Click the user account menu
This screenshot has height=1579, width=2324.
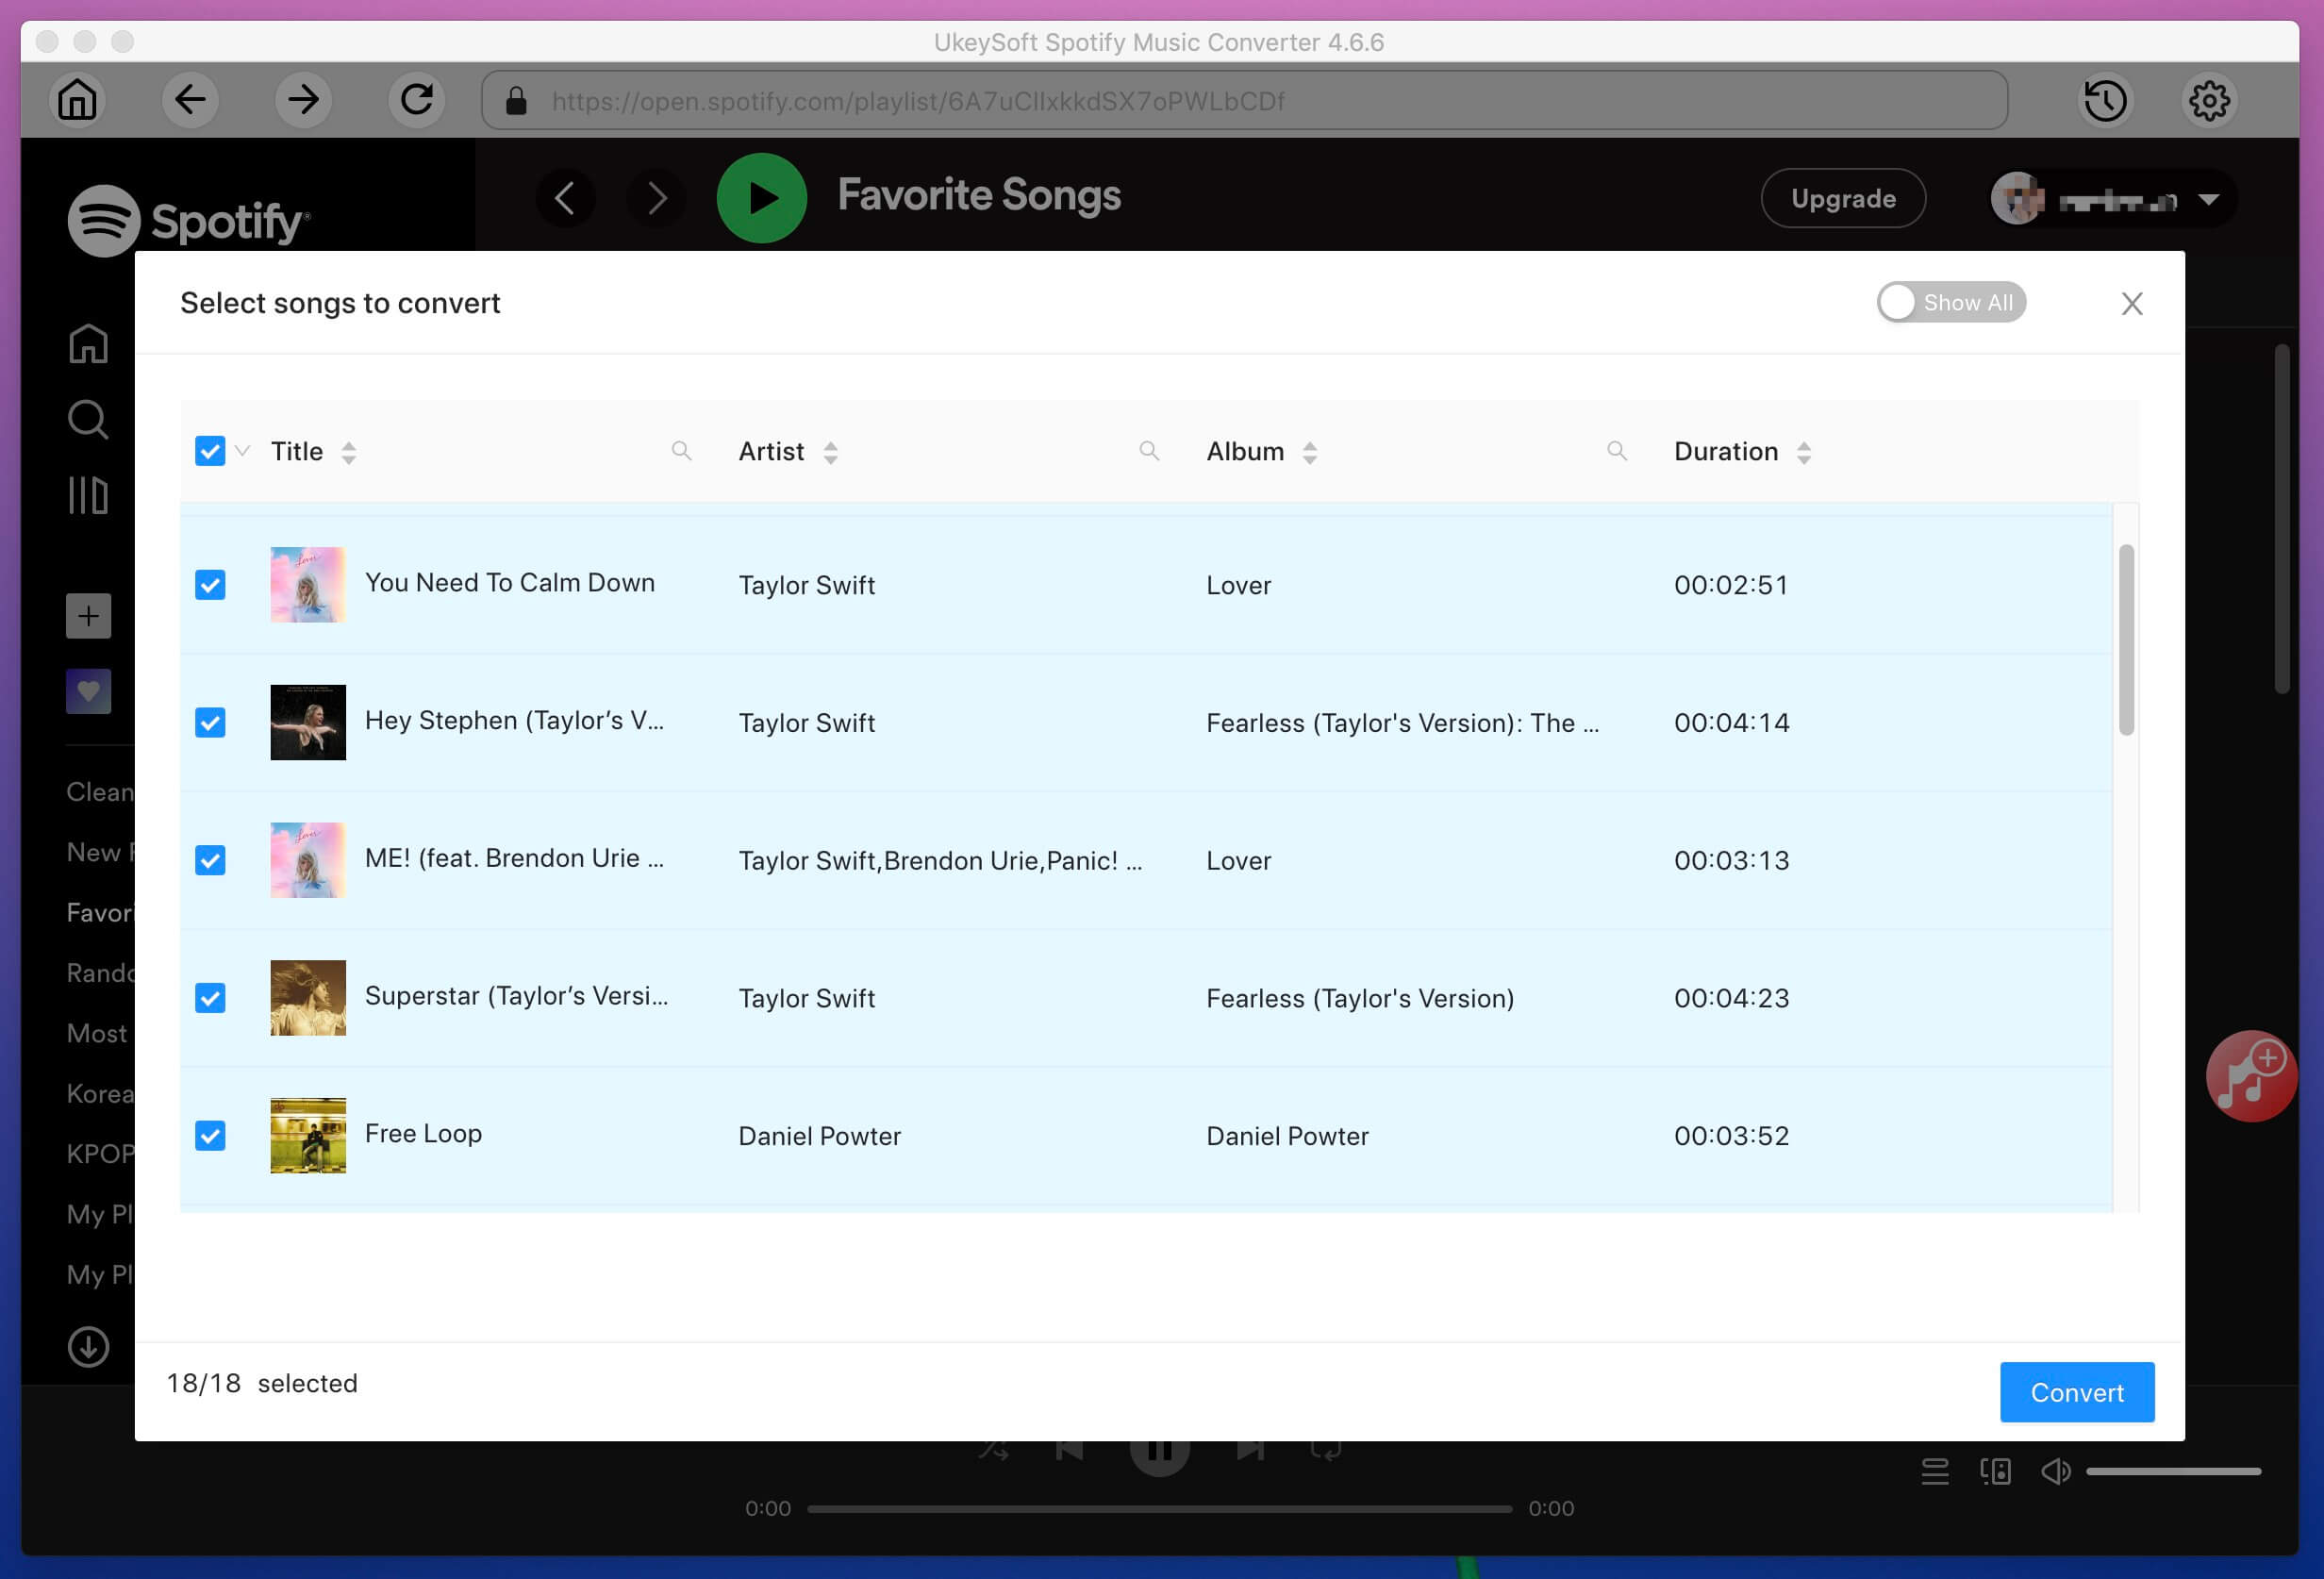click(x=2109, y=195)
